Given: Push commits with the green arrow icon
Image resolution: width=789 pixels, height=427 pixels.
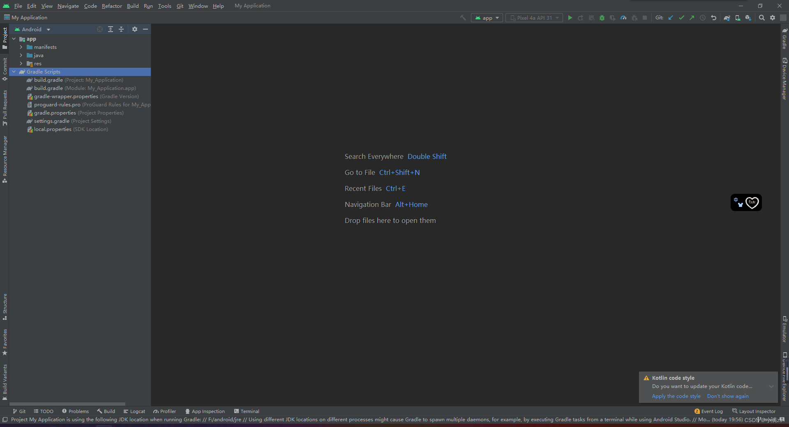Looking at the screenshot, I should 692,18.
